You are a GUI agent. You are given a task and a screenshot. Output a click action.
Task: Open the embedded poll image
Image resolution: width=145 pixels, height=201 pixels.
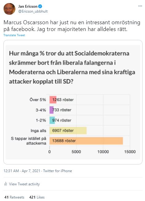point(73,102)
